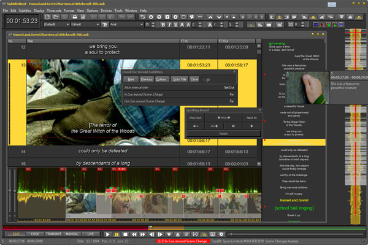Click the horizontal line minus toolbar icon

pyautogui.click(x=200, y=17)
